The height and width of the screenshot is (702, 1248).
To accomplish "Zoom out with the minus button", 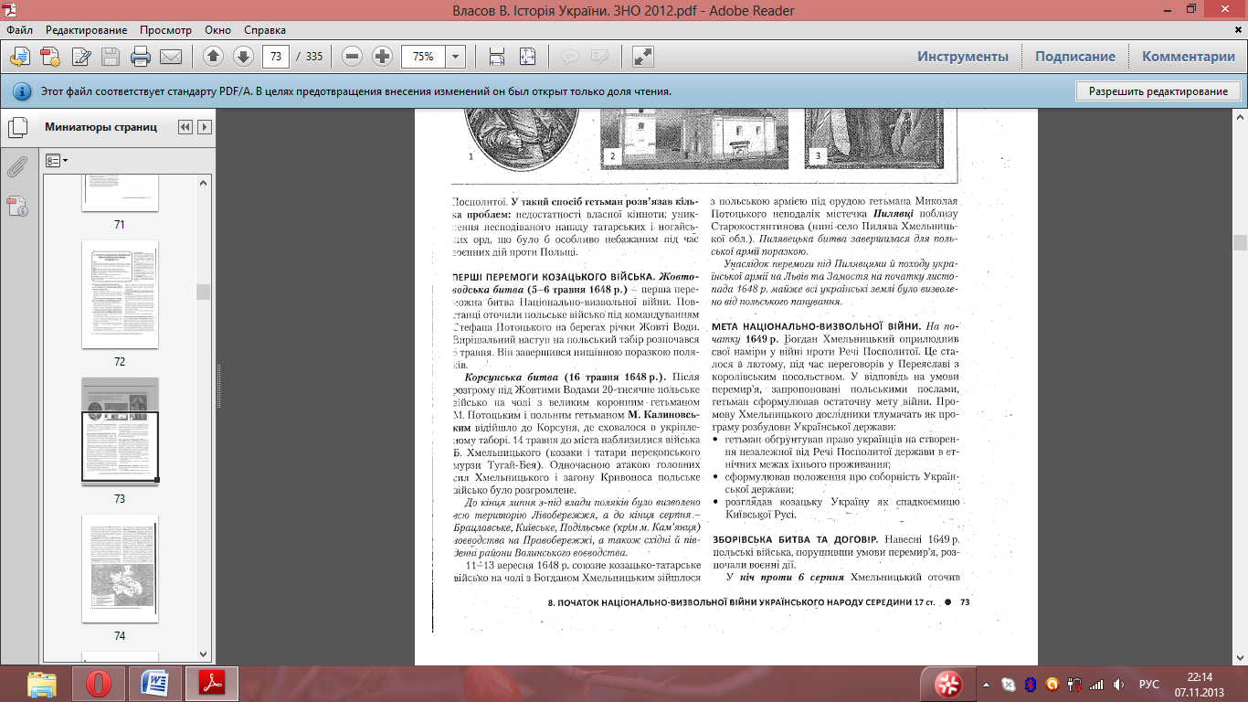I will [x=353, y=57].
